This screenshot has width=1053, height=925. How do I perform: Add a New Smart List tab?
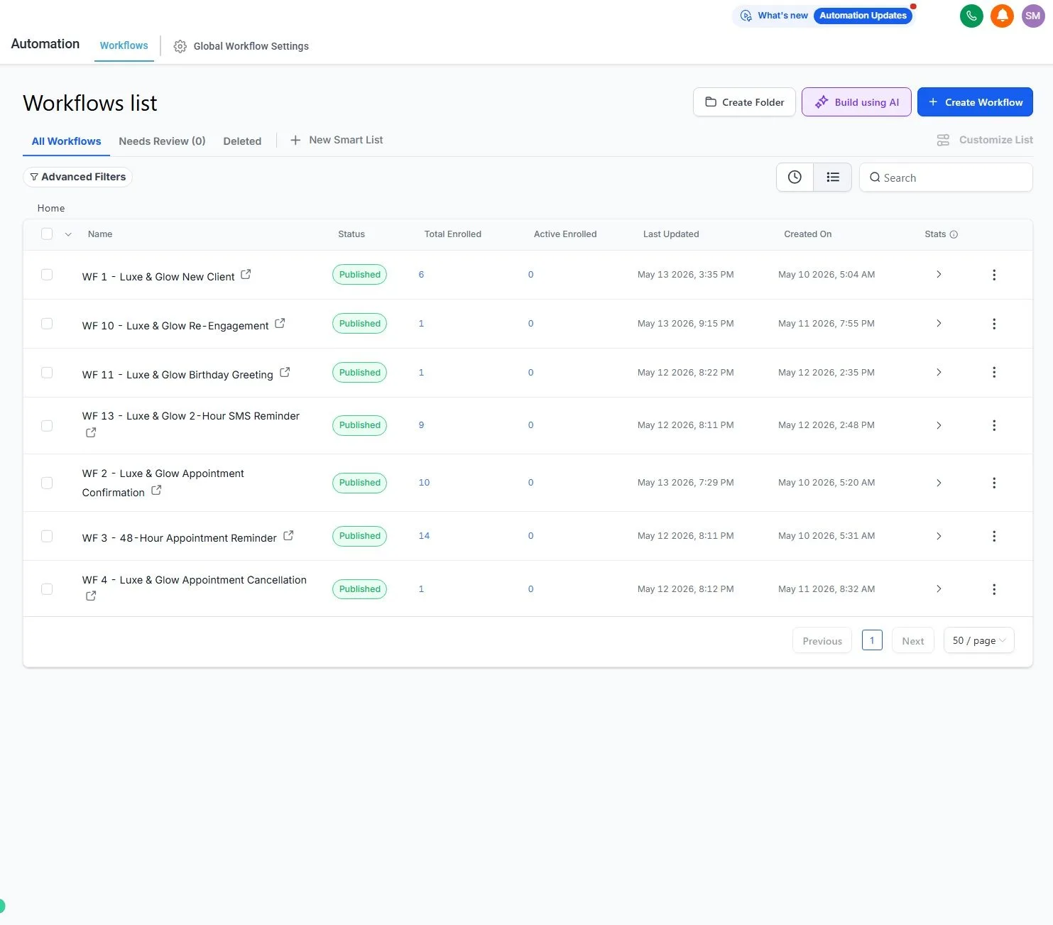tap(337, 141)
